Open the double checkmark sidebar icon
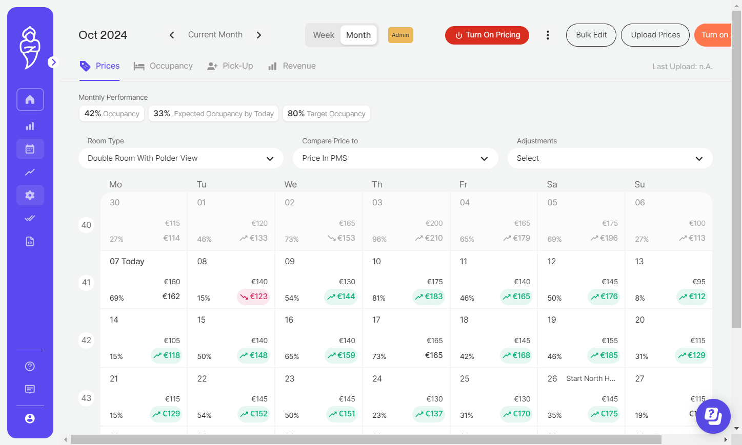The width and height of the screenshot is (742, 445). coord(30,218)
